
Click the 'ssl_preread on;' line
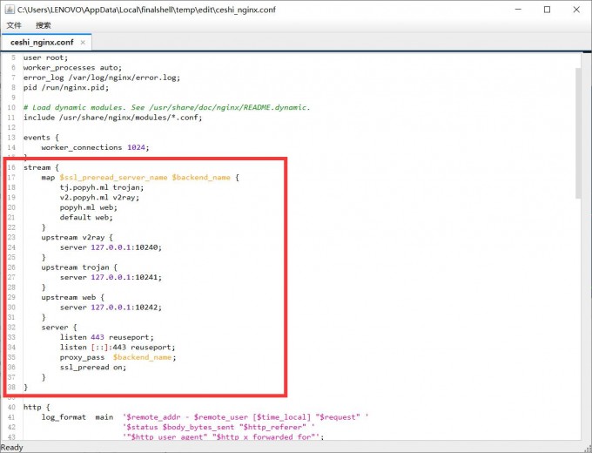pos(93,368)
